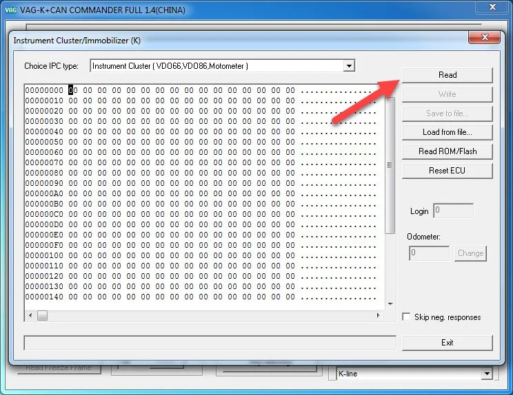Select hex row address 00000100
Viewport: 513px width, 395px height.
(44, 255)
